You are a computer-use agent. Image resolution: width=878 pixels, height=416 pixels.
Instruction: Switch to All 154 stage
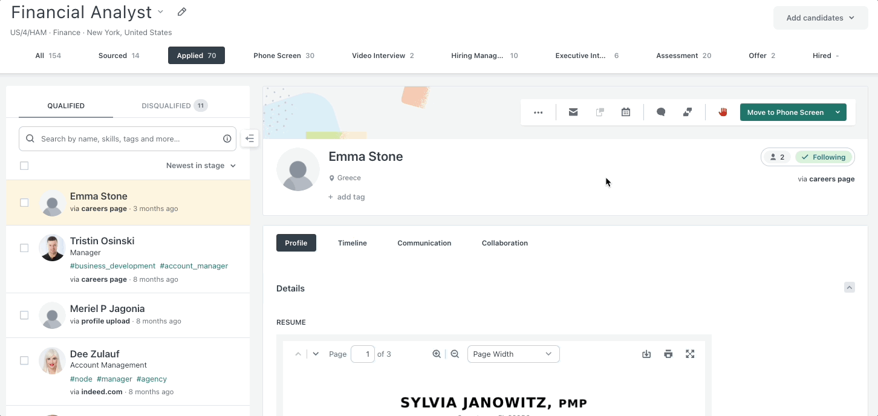(48, 56)
